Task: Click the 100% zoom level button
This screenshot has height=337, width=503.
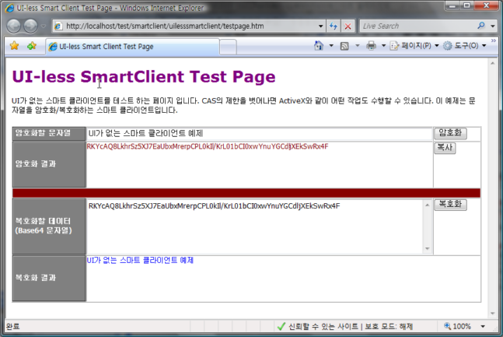Action: click(x=457, y=326)
